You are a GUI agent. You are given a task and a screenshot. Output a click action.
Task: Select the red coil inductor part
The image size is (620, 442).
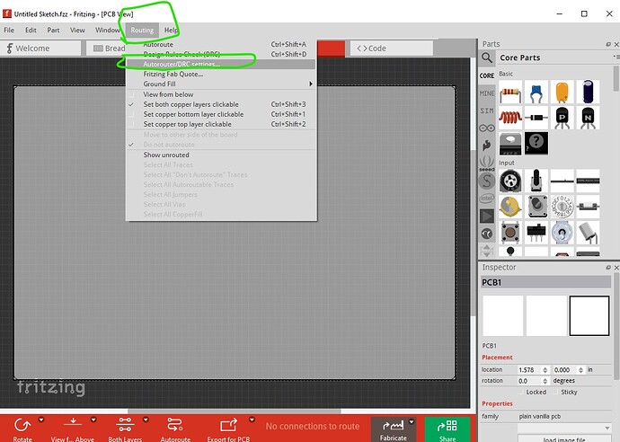pos(510,118)
